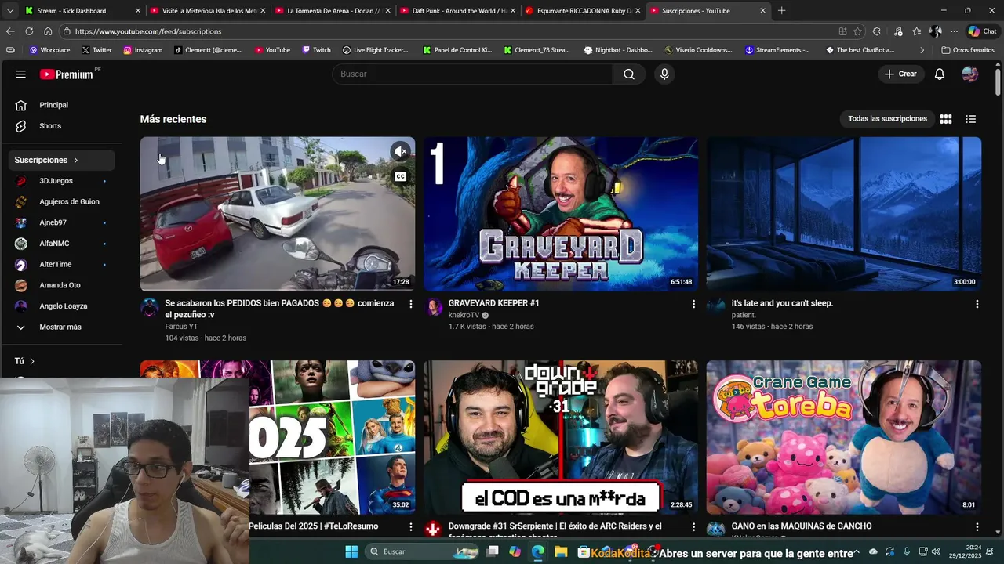Open AlterTime channel subscription
The height and width of the screenshot is (564, 1004).
[61, 264]
